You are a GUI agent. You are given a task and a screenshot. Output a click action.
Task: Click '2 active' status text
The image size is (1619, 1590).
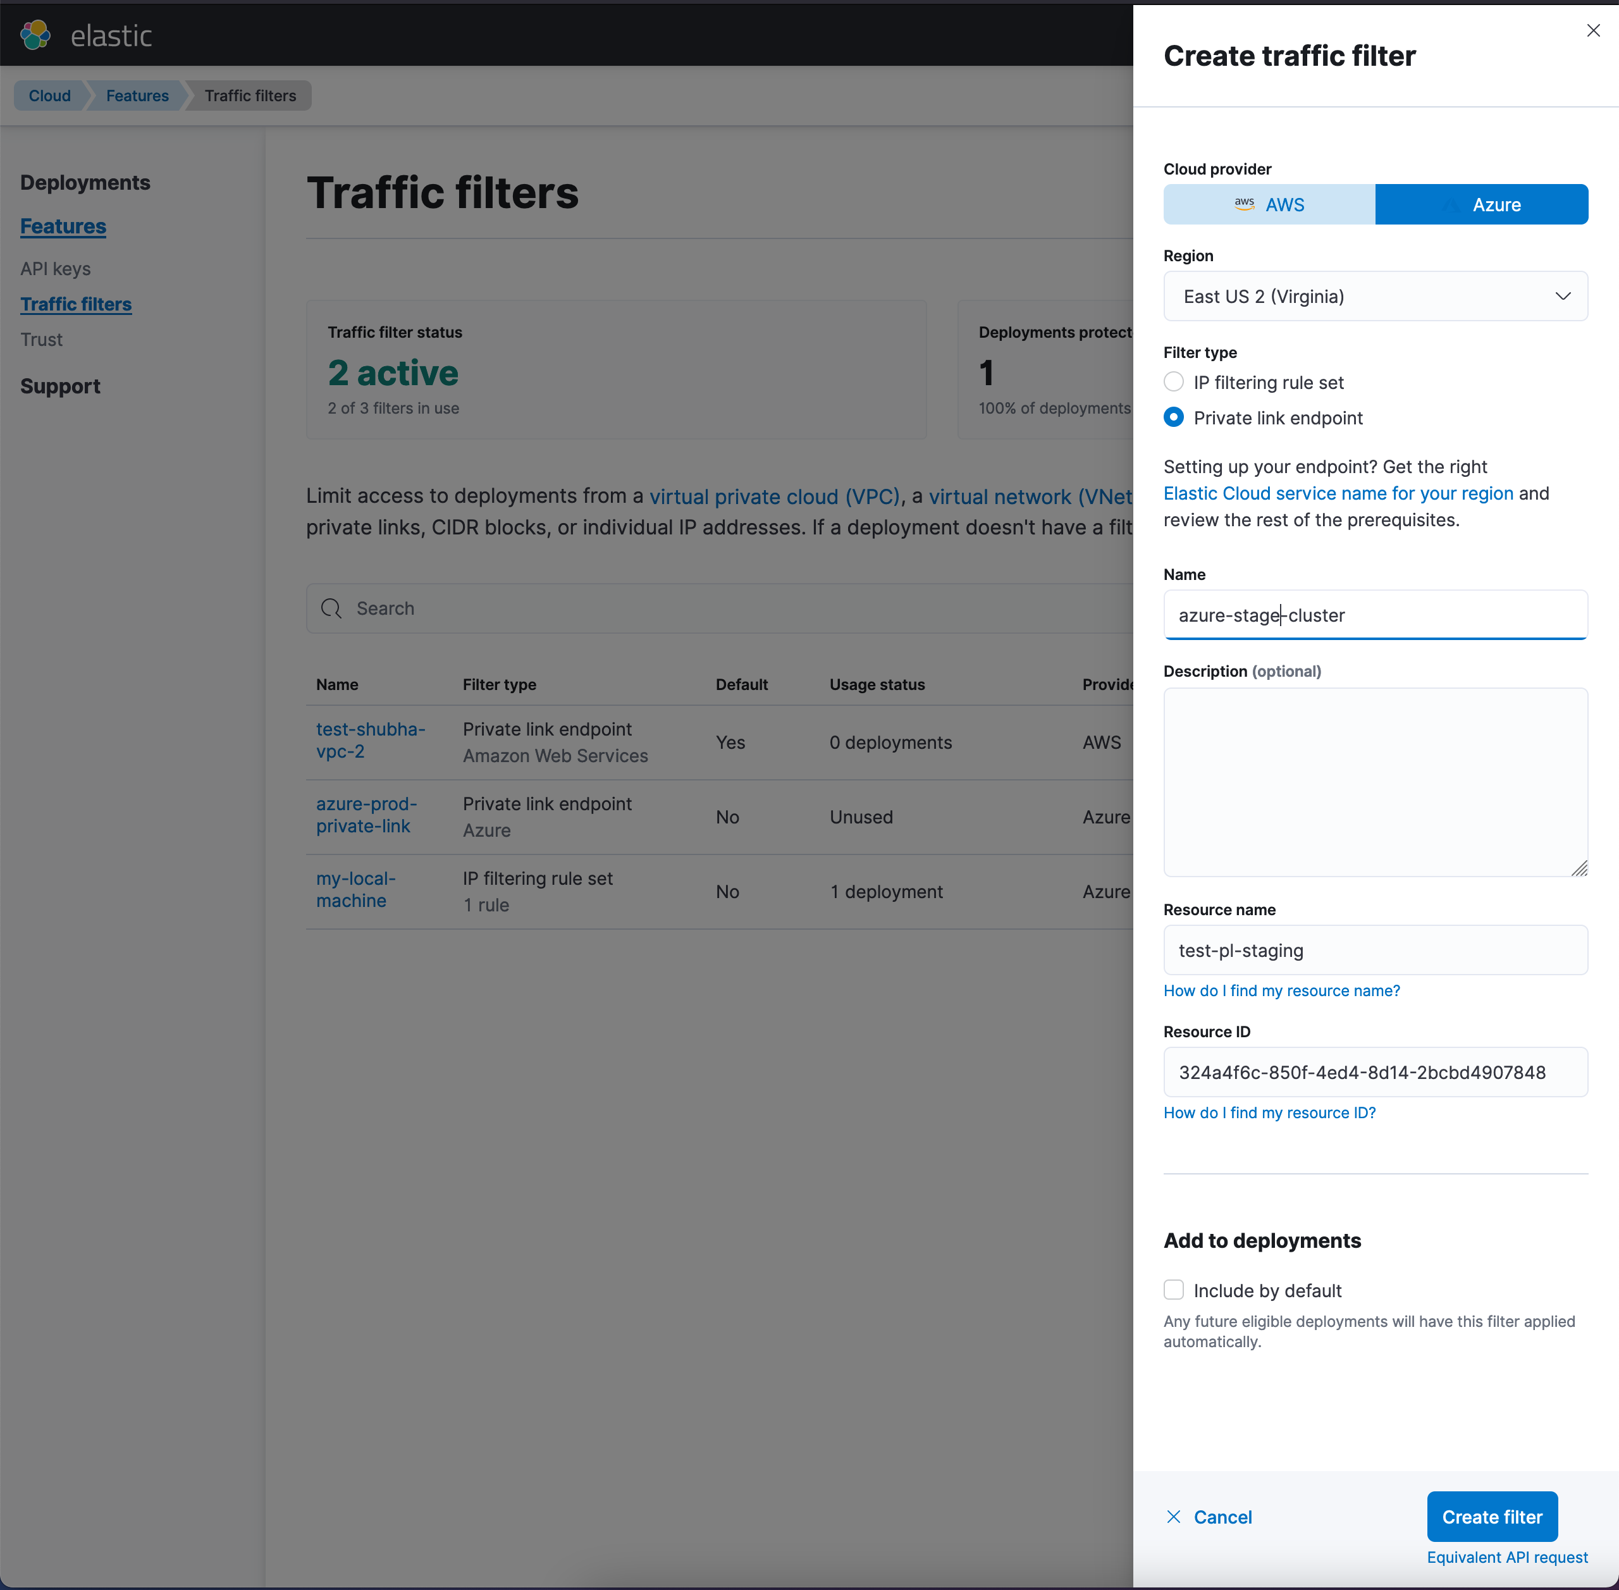(x=393, y=373)
